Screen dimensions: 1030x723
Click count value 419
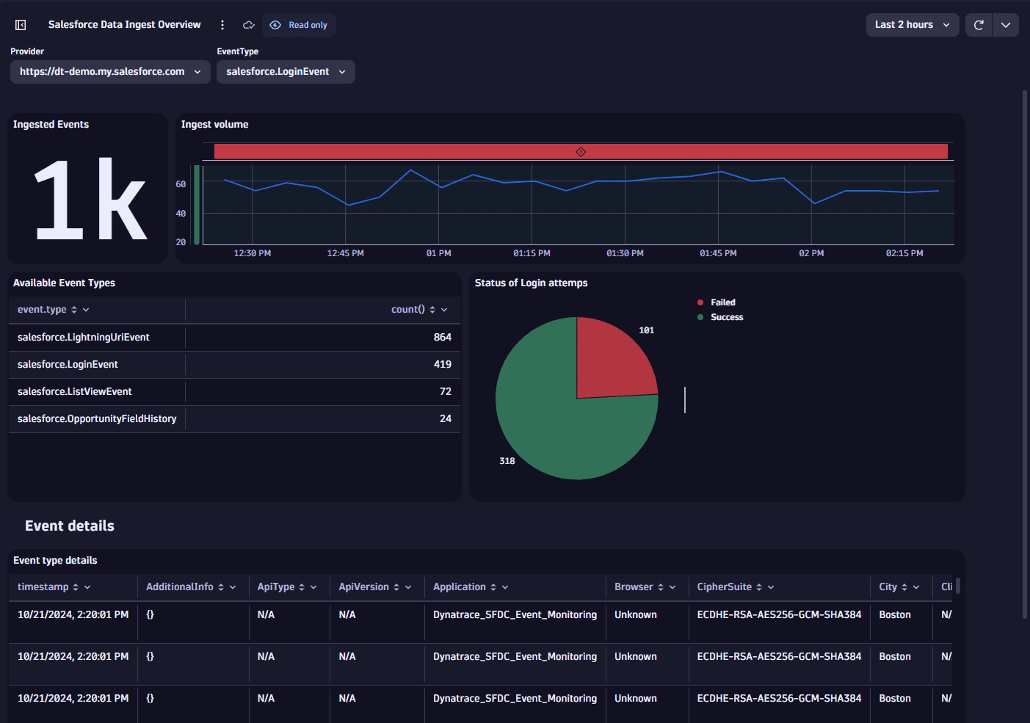[x=443, y=365]
